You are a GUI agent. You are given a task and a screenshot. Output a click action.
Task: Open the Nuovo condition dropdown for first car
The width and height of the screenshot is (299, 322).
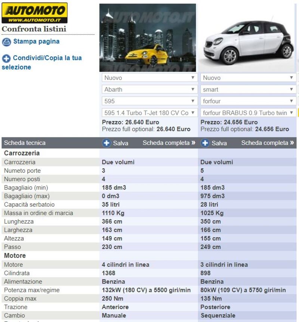tap(149, 78)
